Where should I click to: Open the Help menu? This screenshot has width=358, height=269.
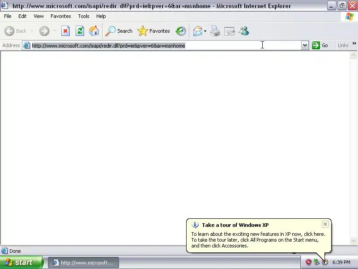[x=101, y=16]
